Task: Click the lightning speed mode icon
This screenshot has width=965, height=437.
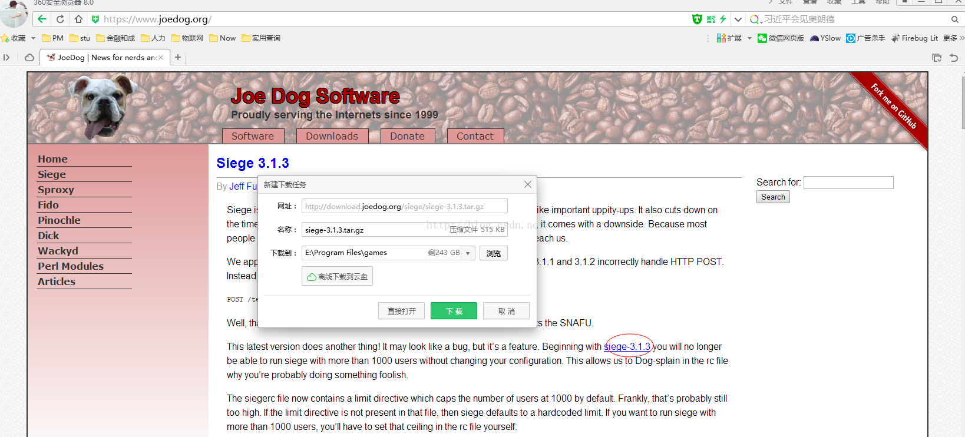Action: [x=723, y=19]
